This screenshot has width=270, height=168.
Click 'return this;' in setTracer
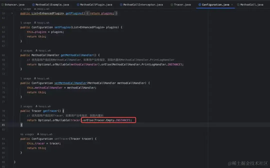tap(36, 148)
